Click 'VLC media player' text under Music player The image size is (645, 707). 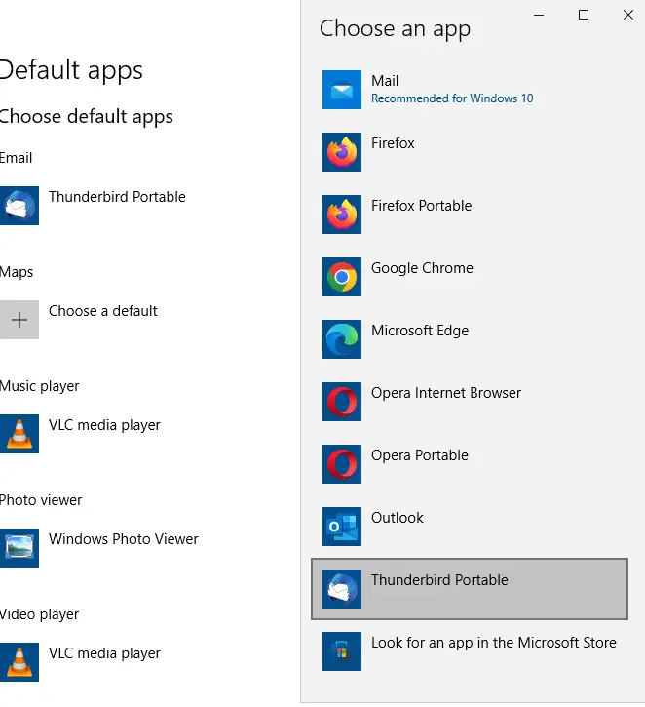point(104,425)
